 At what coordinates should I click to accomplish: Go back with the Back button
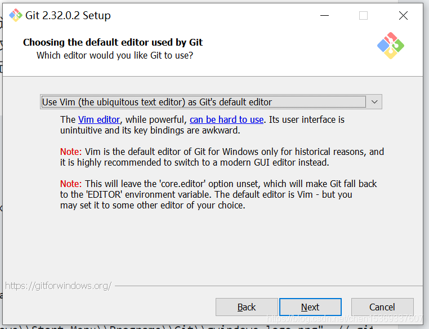click(247, 307)
